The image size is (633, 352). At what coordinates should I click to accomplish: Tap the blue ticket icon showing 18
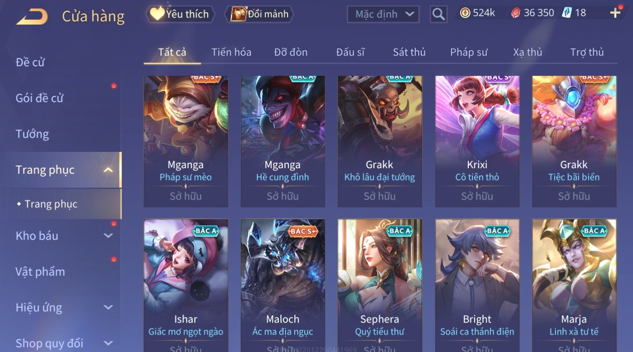click(567, 13)
